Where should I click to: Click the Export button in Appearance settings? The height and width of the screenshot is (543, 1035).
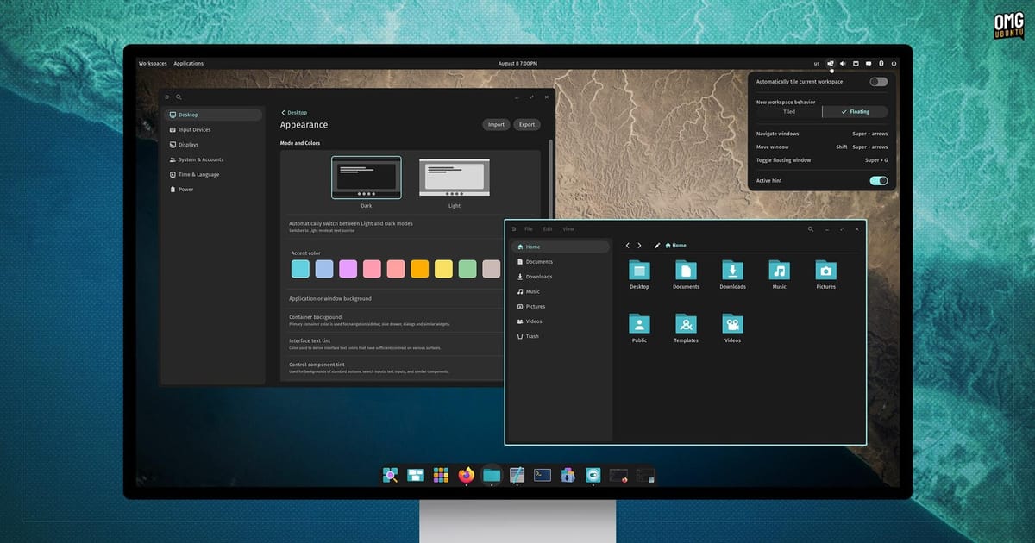point(526,124)
